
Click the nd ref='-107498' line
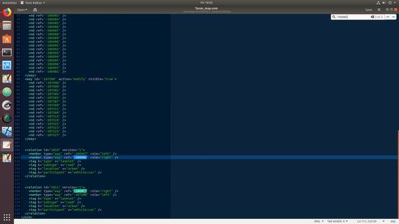tap(47, 83)
